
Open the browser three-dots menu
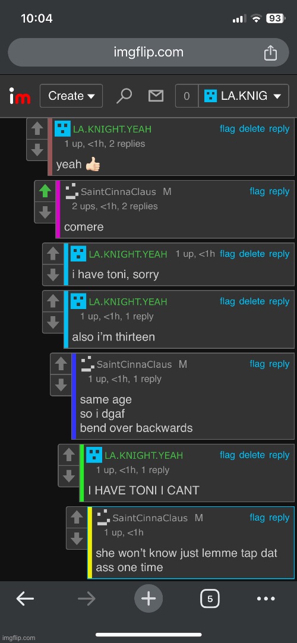pyautogui.click(x=266, y=598)
